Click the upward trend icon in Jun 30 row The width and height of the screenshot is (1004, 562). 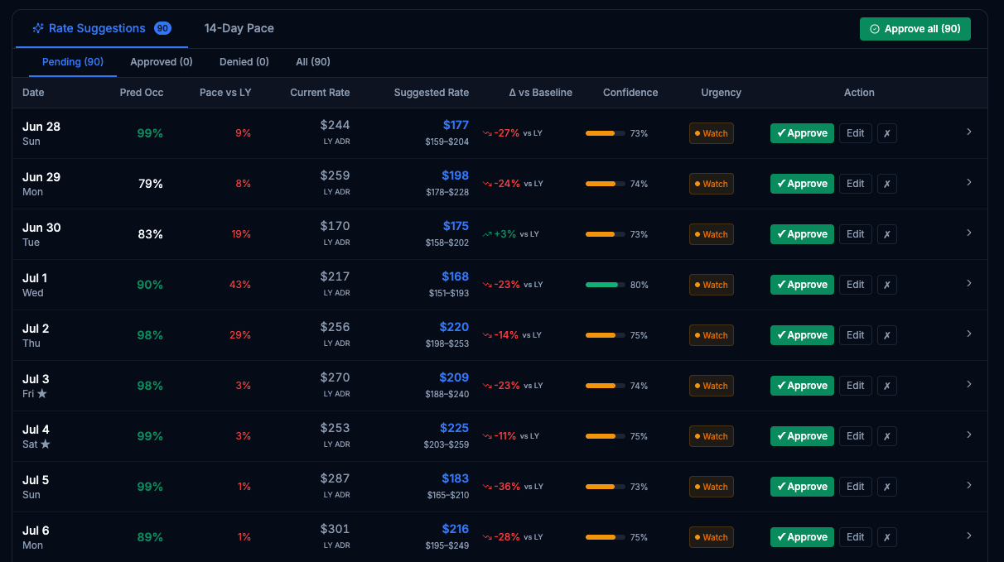tap(487, 234)
